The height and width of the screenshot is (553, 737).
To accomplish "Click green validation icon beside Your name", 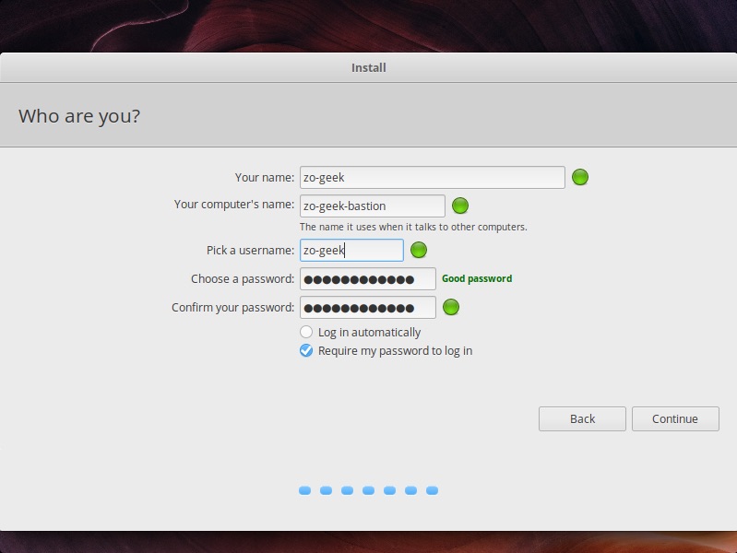I will click(x=580, y=177).
